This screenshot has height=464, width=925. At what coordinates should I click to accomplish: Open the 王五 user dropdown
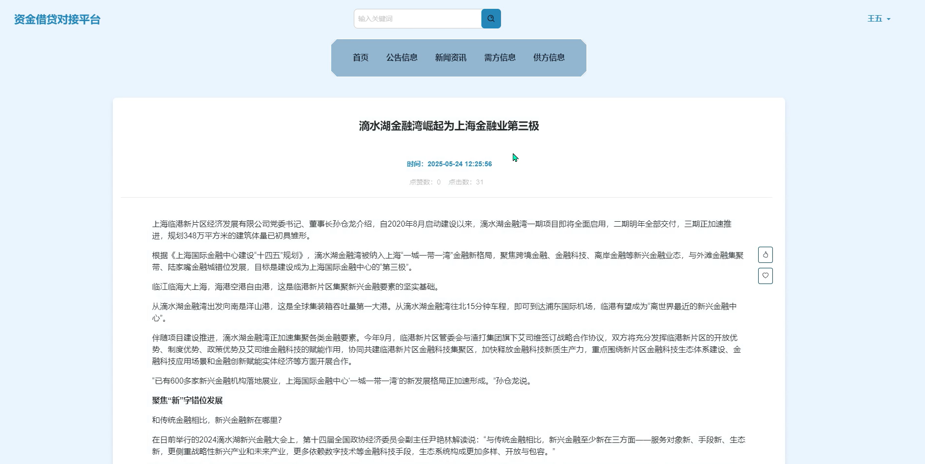pos(879,19)
